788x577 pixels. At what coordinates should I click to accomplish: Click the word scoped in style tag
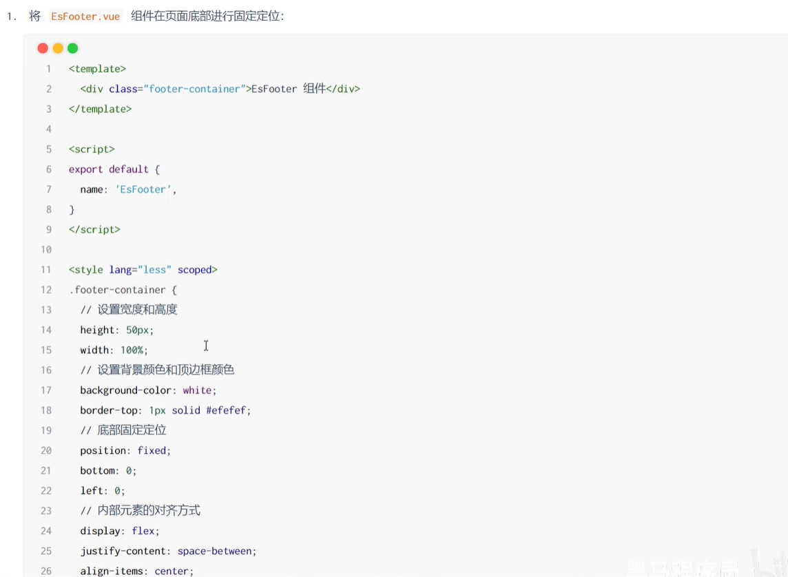point(194,270)
